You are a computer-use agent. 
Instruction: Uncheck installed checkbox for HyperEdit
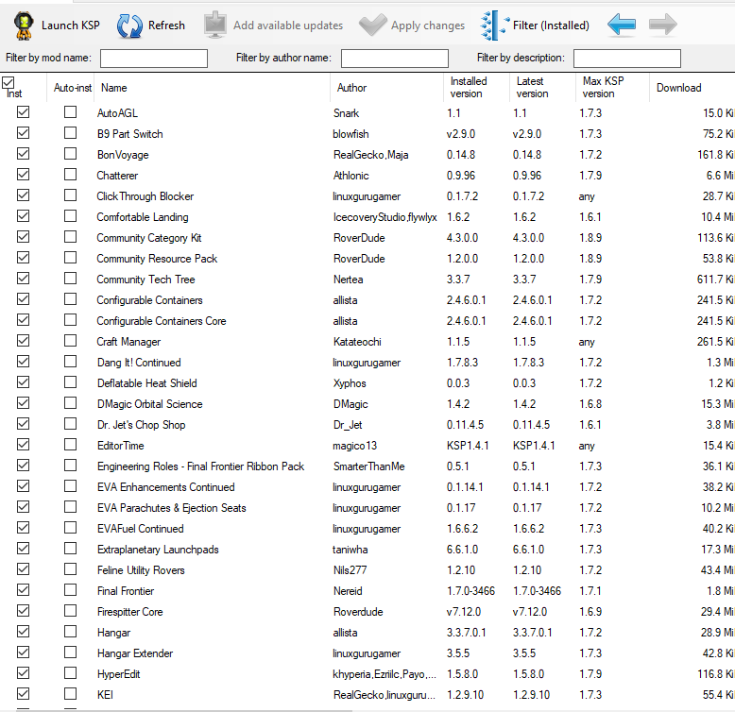coord(23,673)
